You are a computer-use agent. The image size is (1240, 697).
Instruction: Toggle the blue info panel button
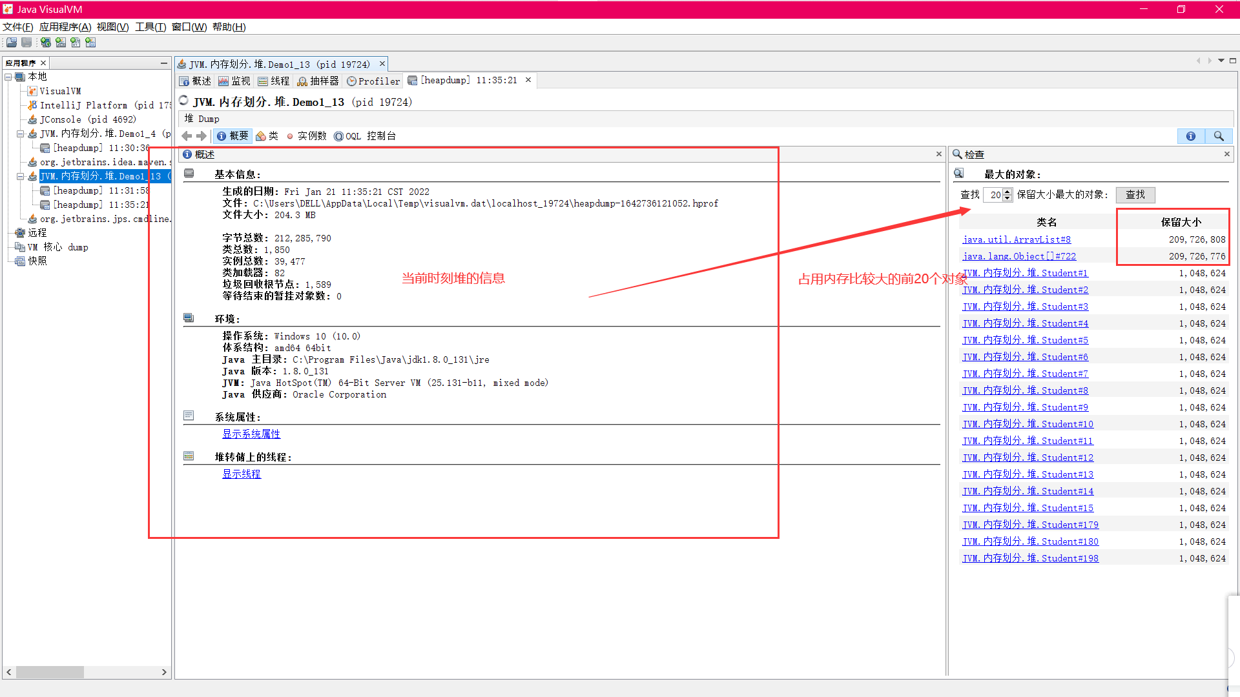(1190, 136)
